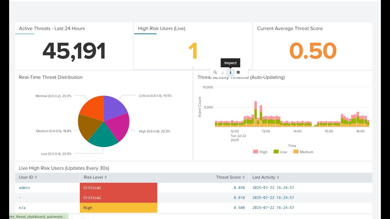390x219 pixels.
Task: Stop the panel search (square icon)
Action: pos(238,72)
